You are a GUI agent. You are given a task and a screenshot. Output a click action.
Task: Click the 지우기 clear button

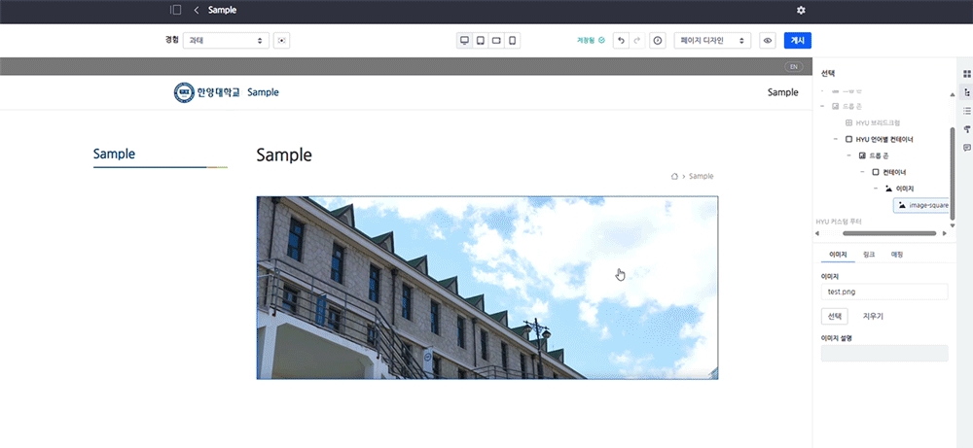874,317
